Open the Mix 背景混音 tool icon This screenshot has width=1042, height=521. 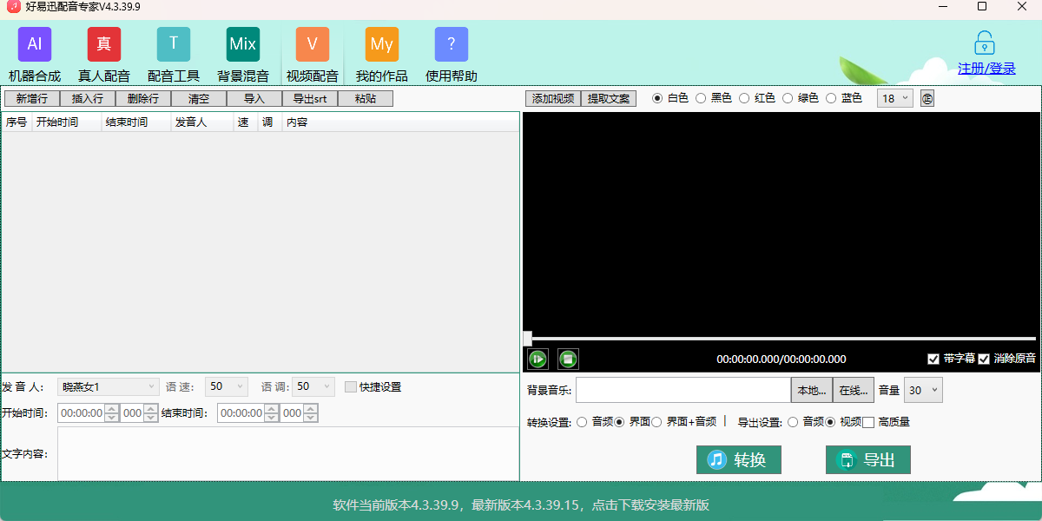click(x=243, y=43)
